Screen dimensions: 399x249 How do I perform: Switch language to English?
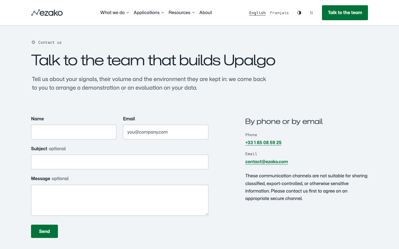pyautogui.click(x=257, y=13)
